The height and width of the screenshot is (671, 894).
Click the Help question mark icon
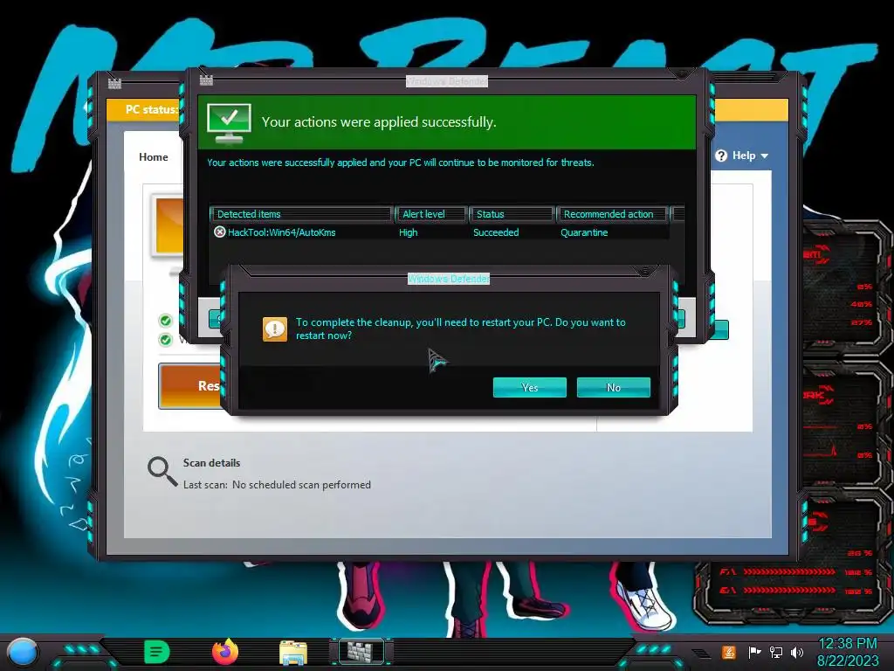click(x=721, y=156)
